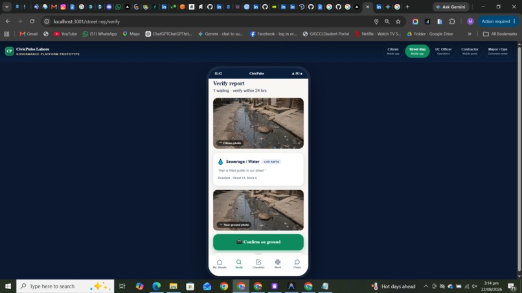522x293 pixels.
Task: Open Mayor / Ops command center
Action: (497, 51)
